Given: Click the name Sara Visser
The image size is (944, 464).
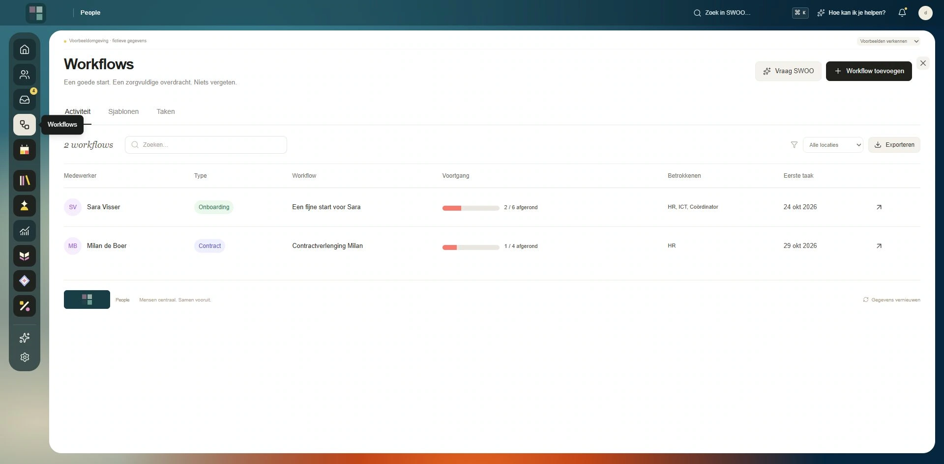Looking at the screenshot, I should point(104,207).
